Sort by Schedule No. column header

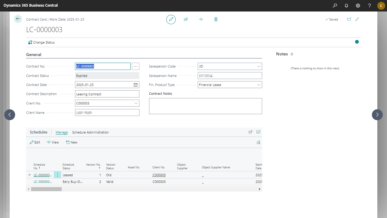coord(39,166)
